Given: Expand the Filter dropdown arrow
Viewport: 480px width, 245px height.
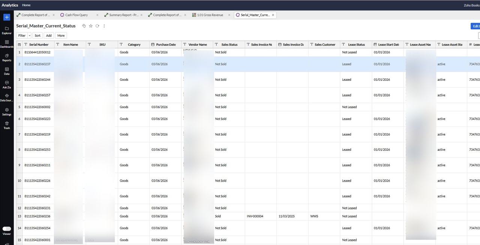Looking at the screenshot, I should tap(29, 36).
